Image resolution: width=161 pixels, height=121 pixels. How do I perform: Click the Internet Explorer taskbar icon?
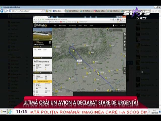tap(10, 112)
